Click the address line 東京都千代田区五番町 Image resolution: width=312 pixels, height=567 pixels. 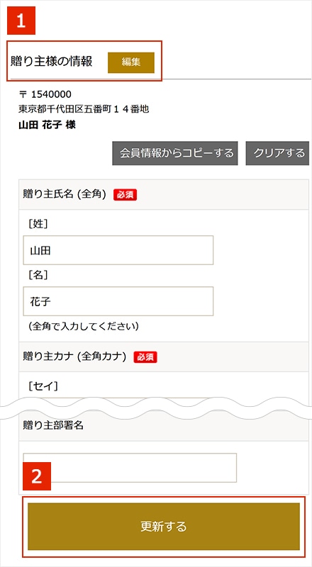(x=84, y=109)
